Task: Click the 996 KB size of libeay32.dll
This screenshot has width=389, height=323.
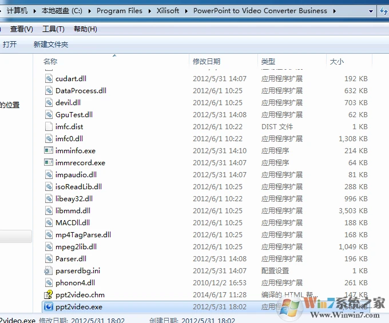Action: [356, 198]
